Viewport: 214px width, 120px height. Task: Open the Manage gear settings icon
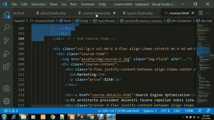pyautogui.click(x=6, y=101)
